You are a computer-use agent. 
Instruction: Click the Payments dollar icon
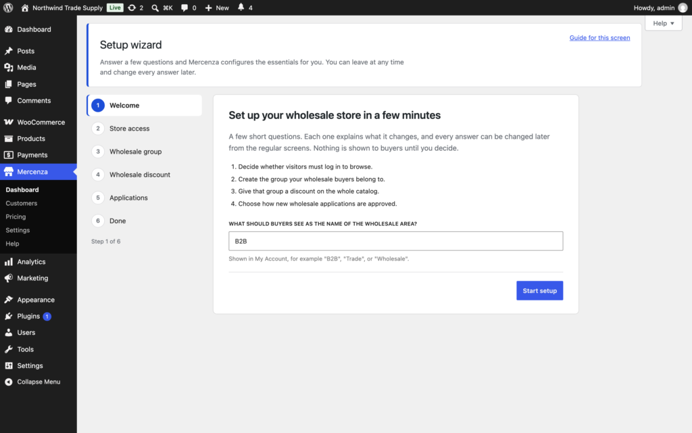(8, 155)
